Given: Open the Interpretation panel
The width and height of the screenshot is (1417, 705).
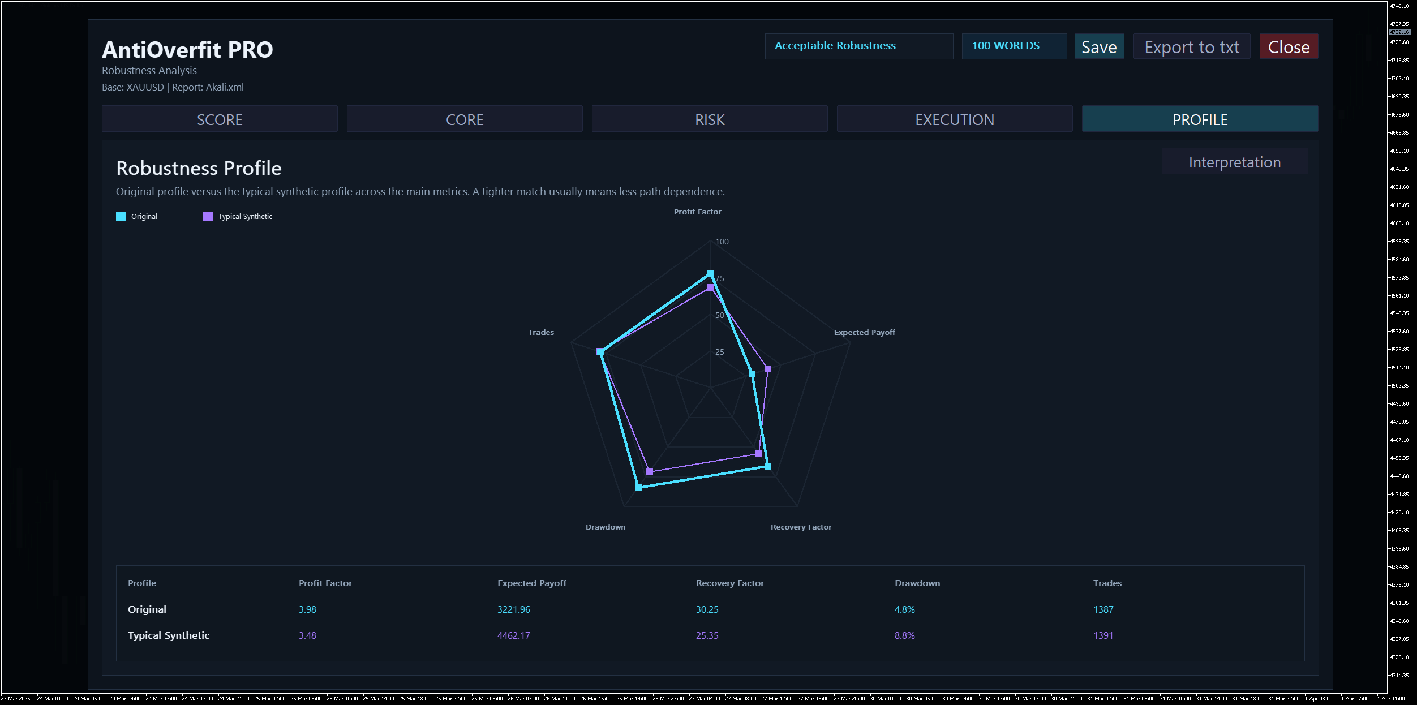Looking at the screenshot, I should [1234, 162].
